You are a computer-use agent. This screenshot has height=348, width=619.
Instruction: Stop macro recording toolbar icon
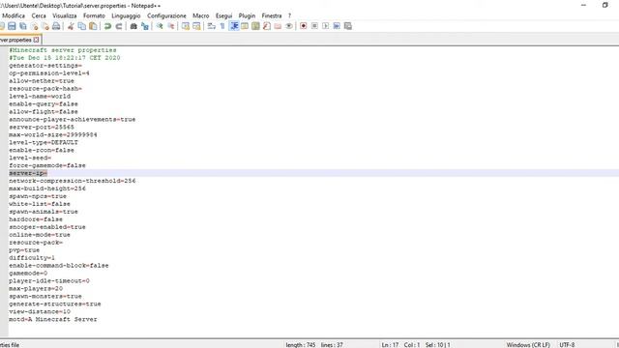pyautogui.click(x=314, y=26)
